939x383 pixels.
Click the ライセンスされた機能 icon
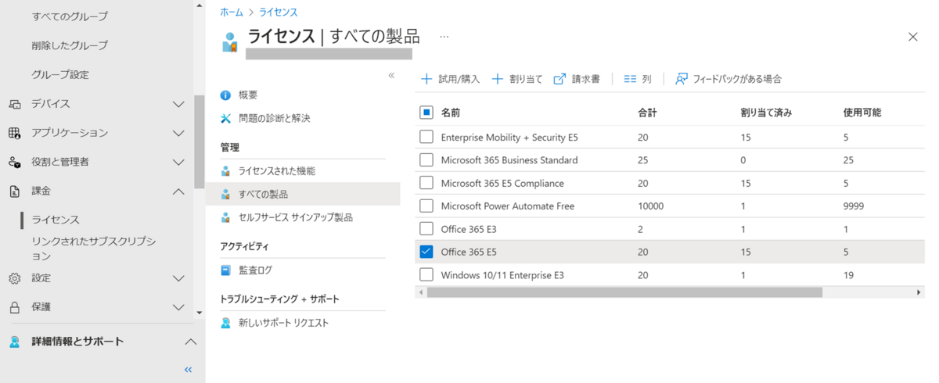click(x=225, y=170)
